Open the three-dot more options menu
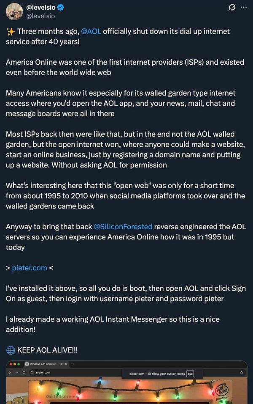 click(x=243, y=7)
